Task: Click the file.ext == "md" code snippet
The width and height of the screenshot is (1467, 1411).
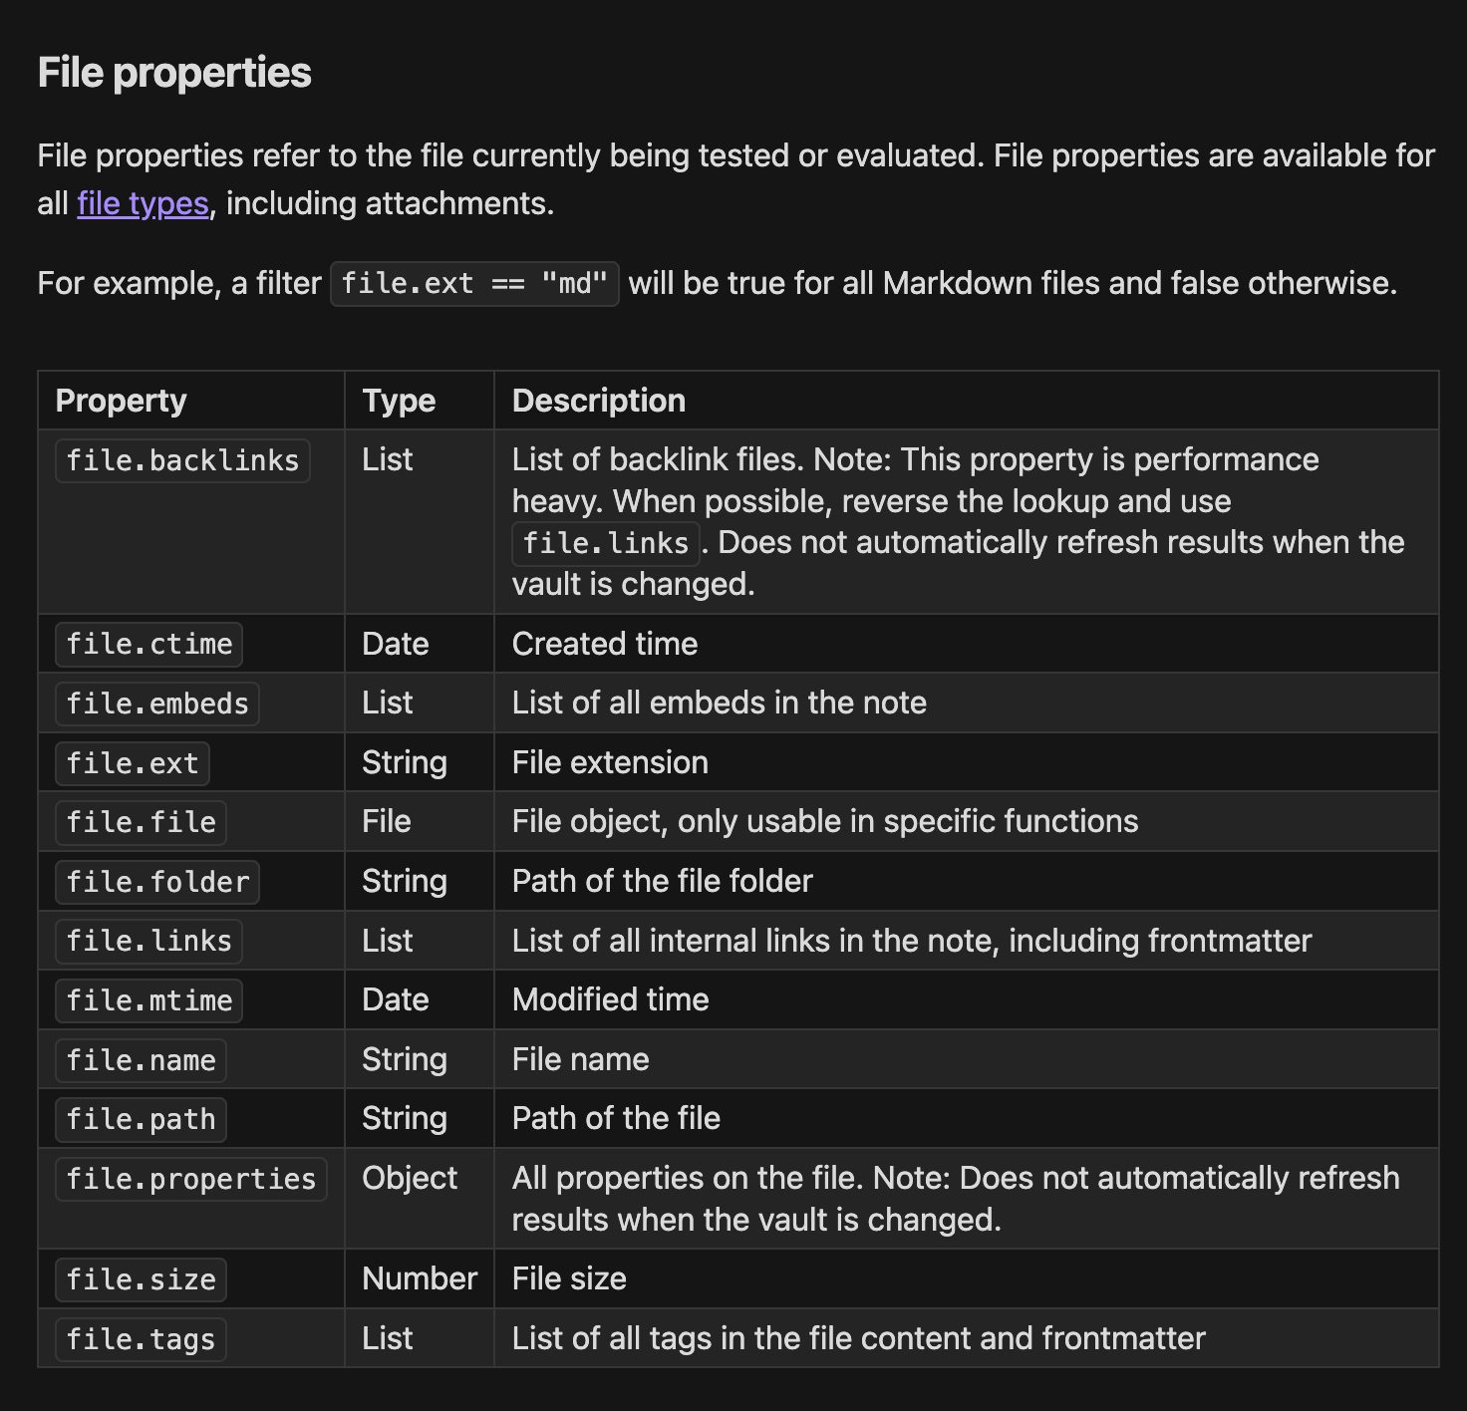Action: pos(474,284)
